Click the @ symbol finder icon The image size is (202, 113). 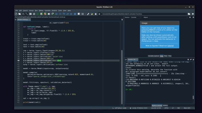click(34, 14)
